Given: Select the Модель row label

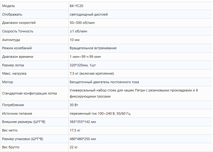Looking at the screenshot, I should tap(9, 6).
